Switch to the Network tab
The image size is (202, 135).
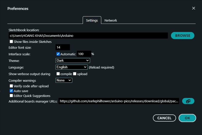tap(111, 20)
